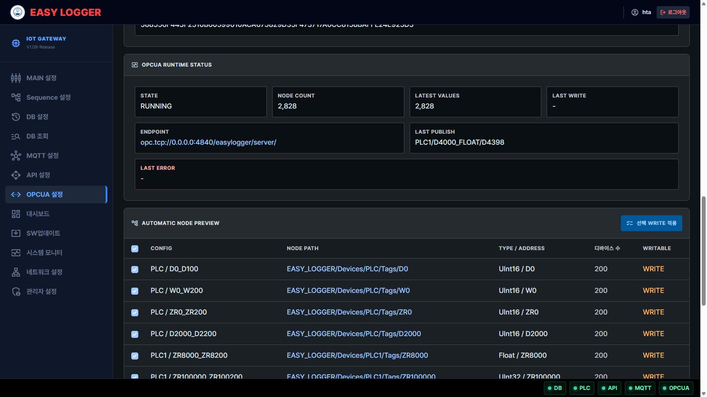707x397 pixels.
Task: Open 시스템 모니터 page
Action: click(56, 253)
